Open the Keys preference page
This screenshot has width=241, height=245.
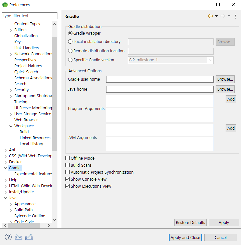click(x=18, y=42)
